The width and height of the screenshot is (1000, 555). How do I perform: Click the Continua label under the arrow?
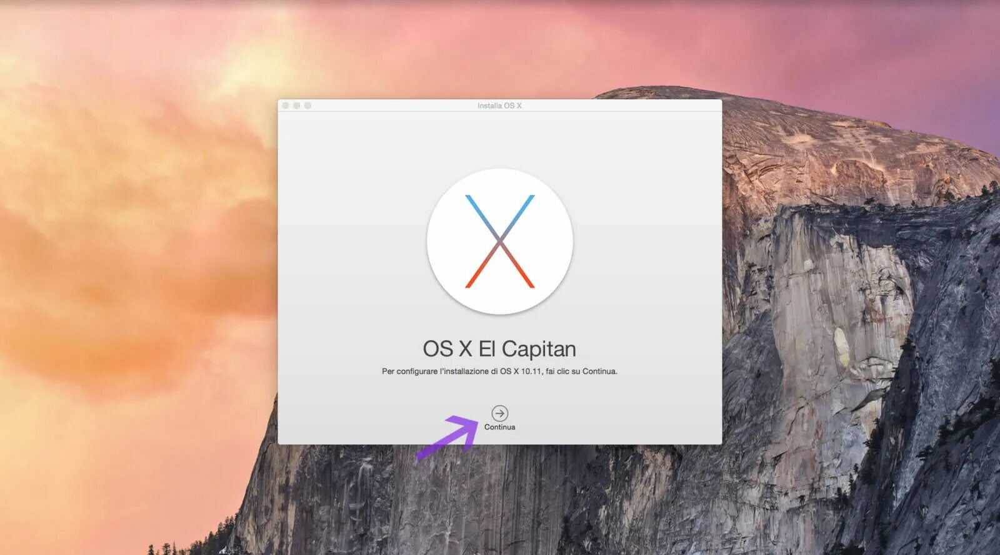(499, 427)
